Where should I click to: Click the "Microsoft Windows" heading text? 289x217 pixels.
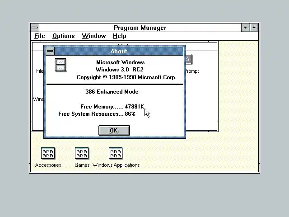(x=121, y=62)
